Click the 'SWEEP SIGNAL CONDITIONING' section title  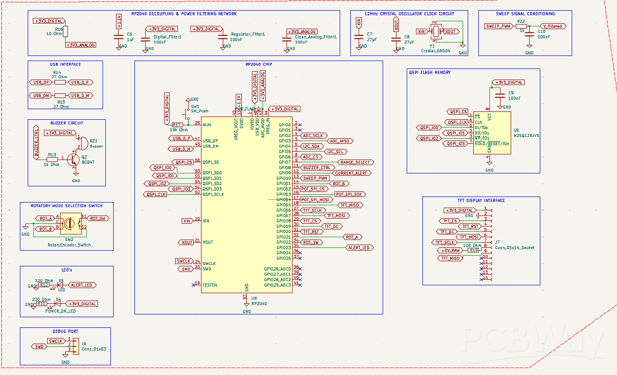point(525,14)
